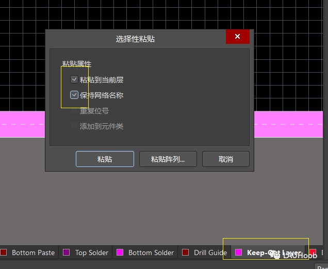The image size is (328, 269).
Task: Toggle the 保持网络名称 checkbox
Action: (74, 95)
